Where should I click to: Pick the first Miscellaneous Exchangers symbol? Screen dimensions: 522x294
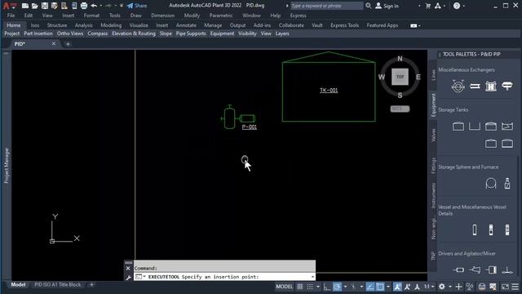point(458,87)
